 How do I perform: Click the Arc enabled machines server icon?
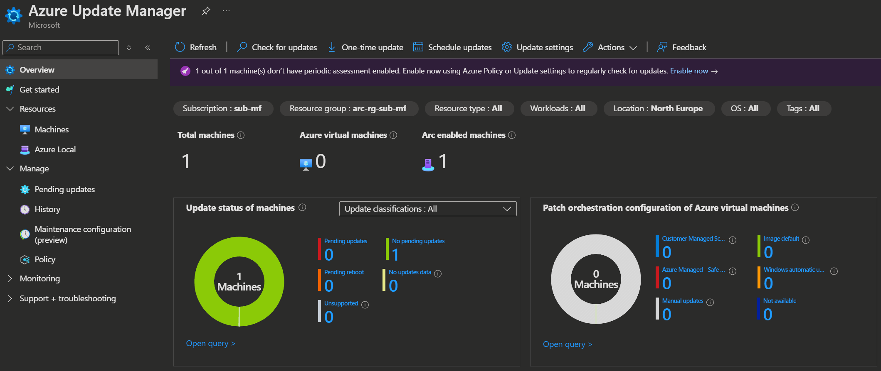pos(428,165)
